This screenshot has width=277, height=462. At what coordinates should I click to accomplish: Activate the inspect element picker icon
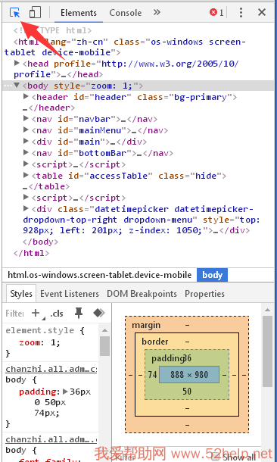click(x=14, y=12)
